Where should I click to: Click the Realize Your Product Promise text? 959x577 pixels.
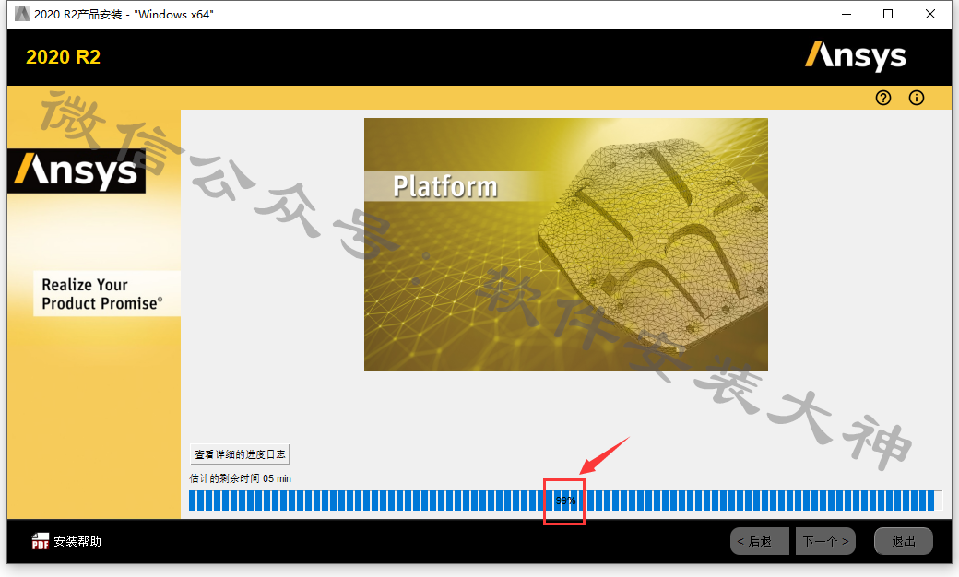(x=102, y=294)
